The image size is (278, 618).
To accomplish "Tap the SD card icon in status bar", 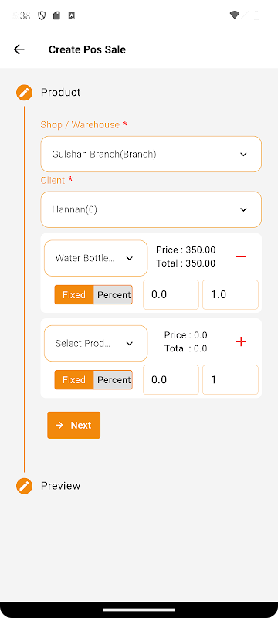I will point(56,15).
